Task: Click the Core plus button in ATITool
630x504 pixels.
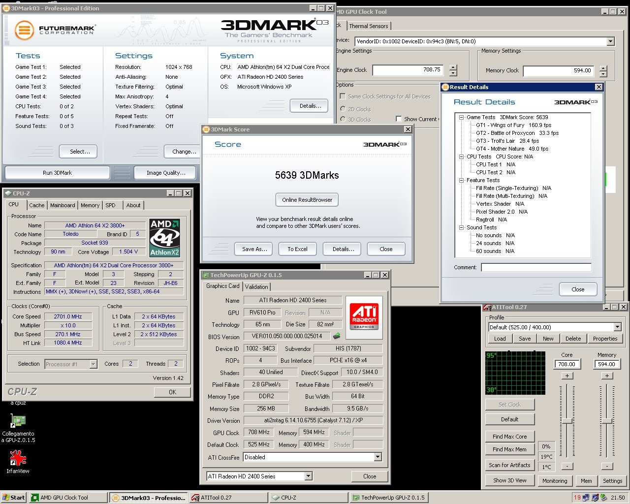Action: click(567, 376)
